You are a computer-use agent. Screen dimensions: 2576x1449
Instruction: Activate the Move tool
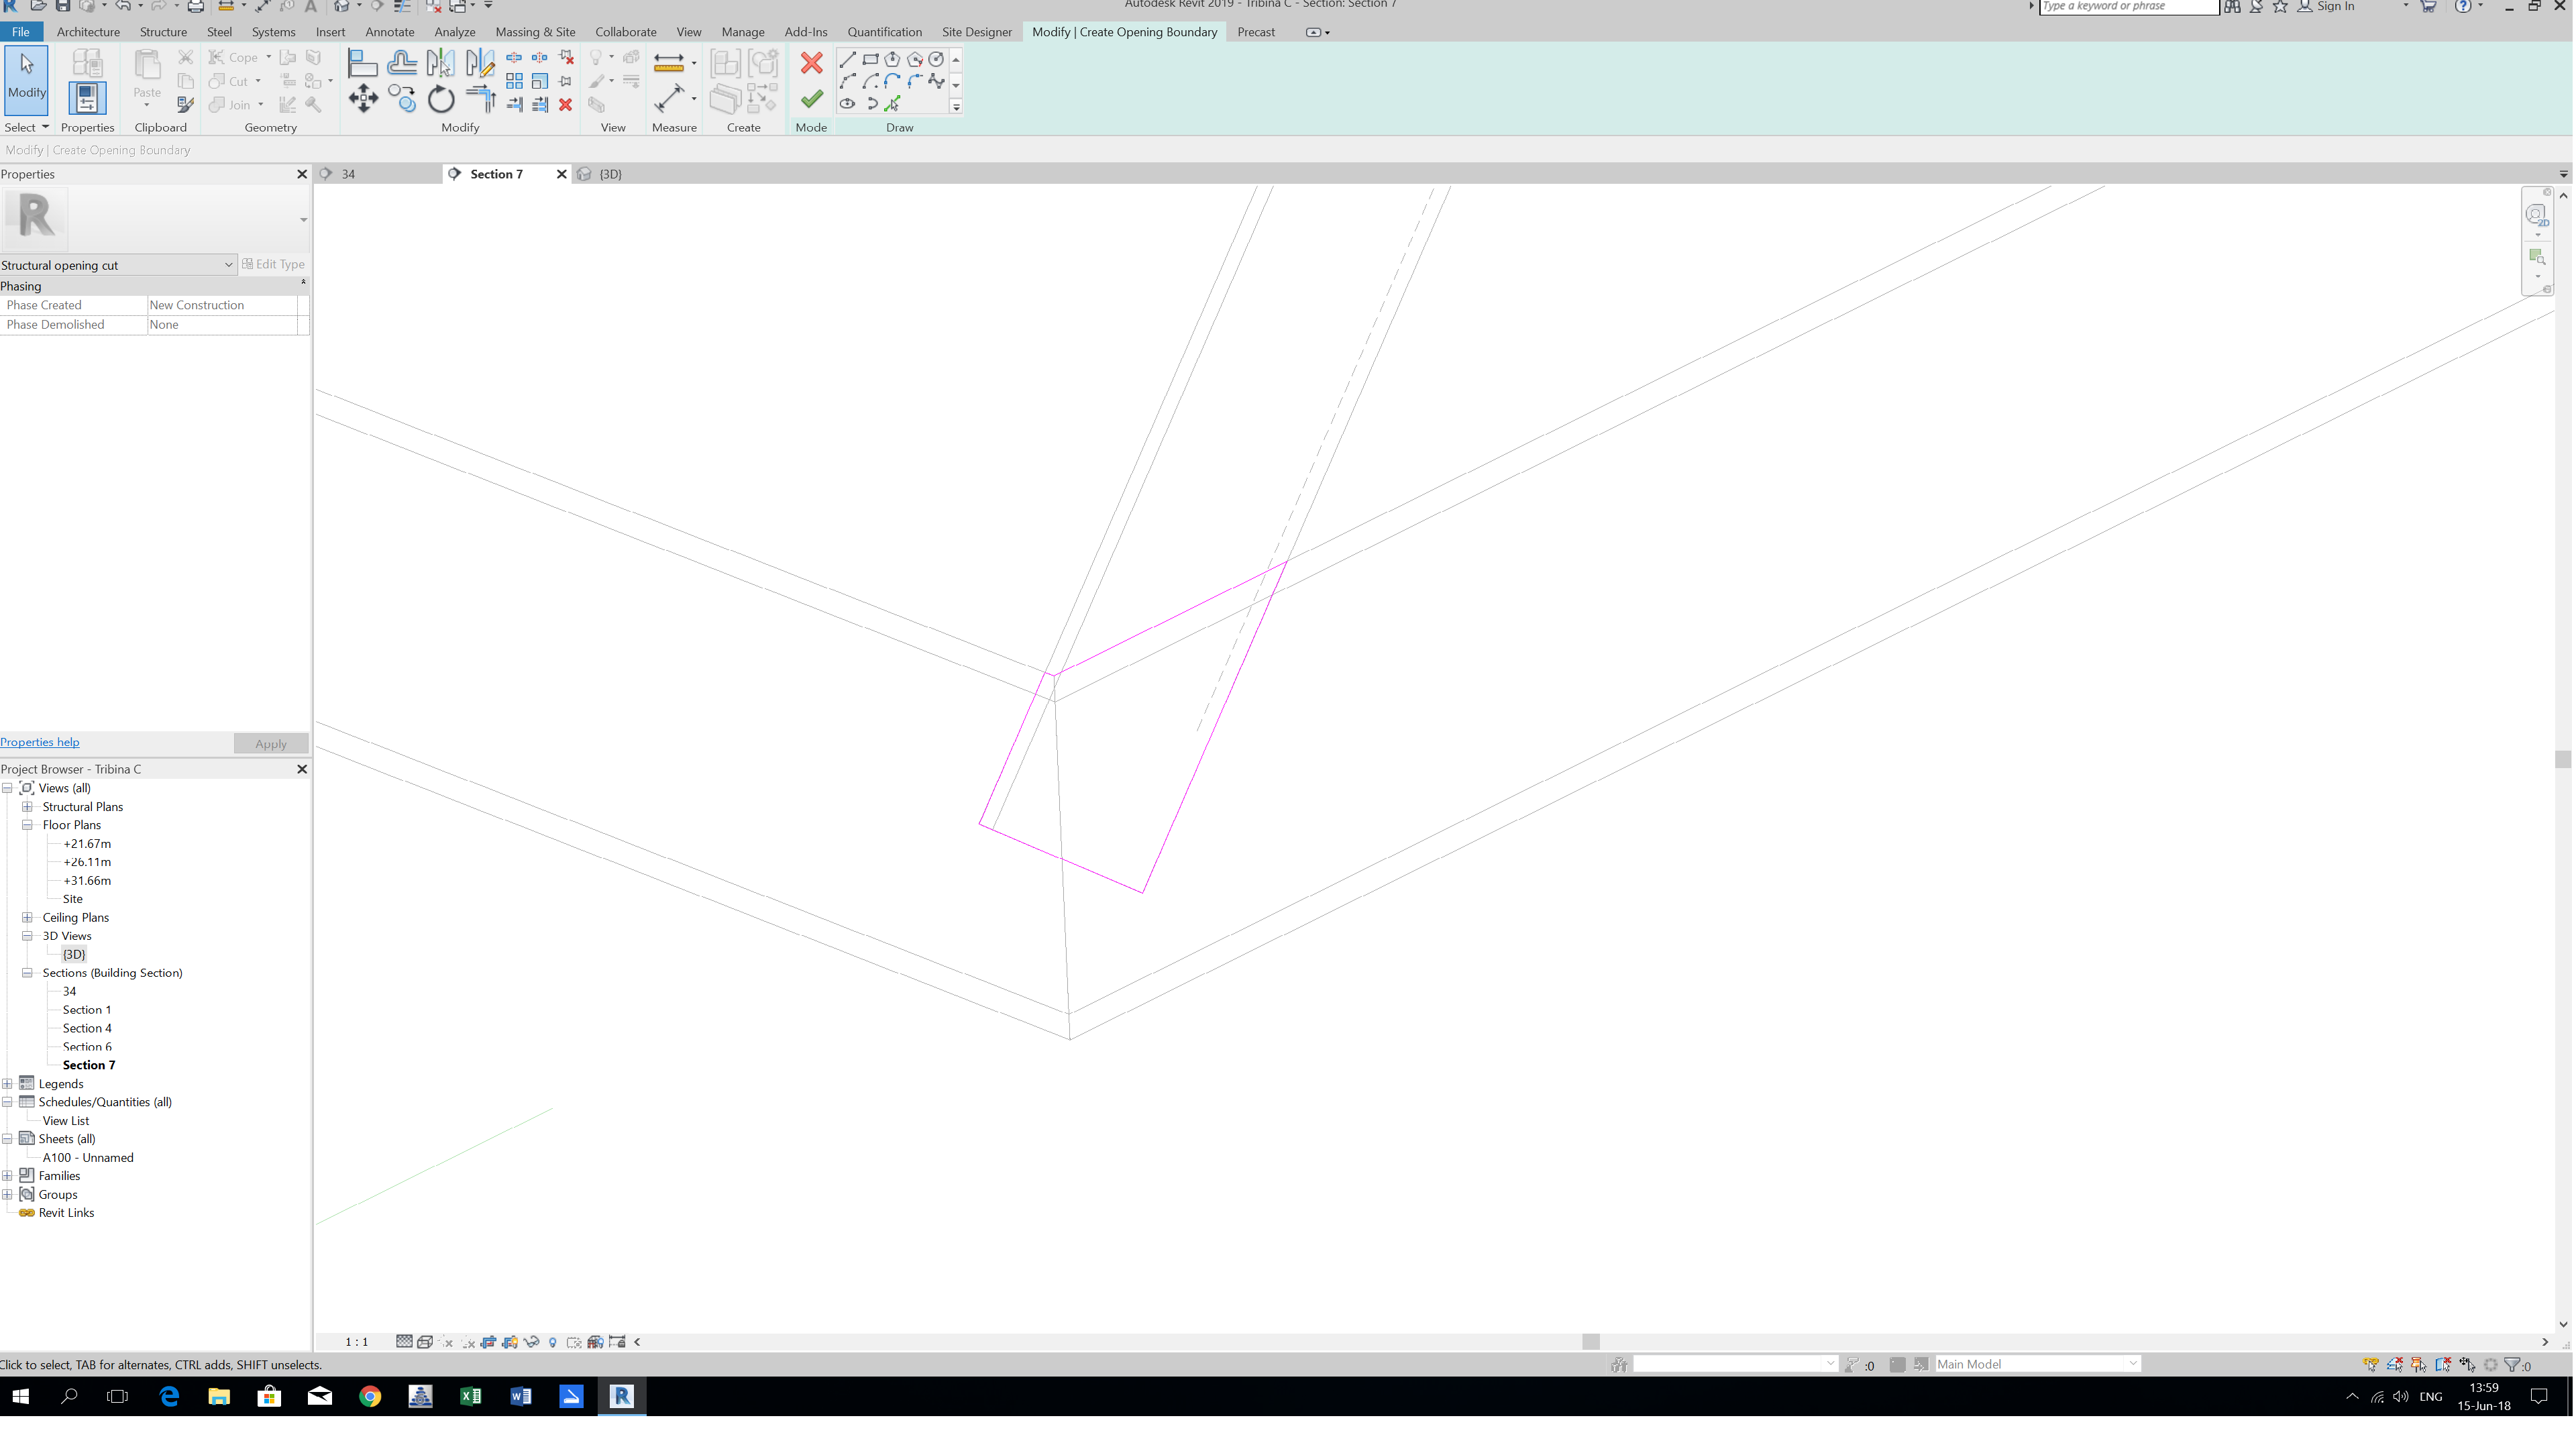click(363, 98)
